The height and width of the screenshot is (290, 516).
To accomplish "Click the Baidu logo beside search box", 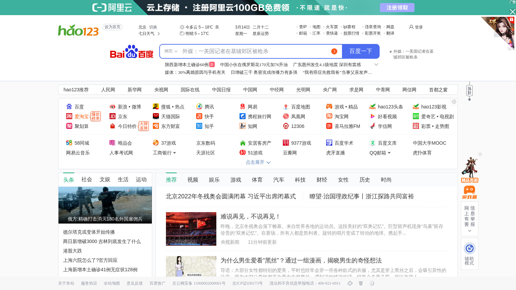I will [131, 51].
